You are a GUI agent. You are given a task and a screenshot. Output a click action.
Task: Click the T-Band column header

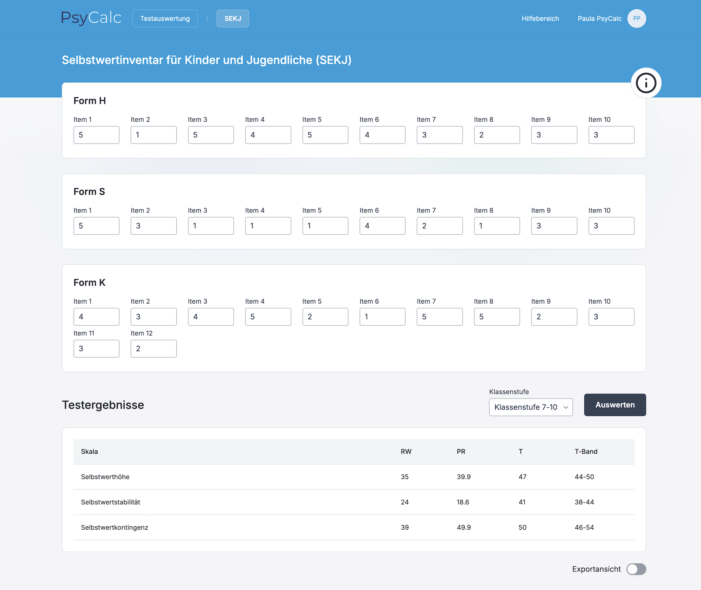586,452
